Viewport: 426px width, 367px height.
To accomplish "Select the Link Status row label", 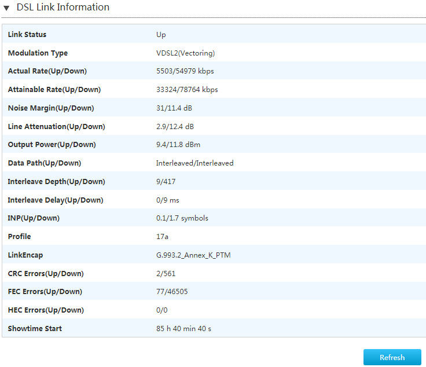I will [x=27, y=35].
